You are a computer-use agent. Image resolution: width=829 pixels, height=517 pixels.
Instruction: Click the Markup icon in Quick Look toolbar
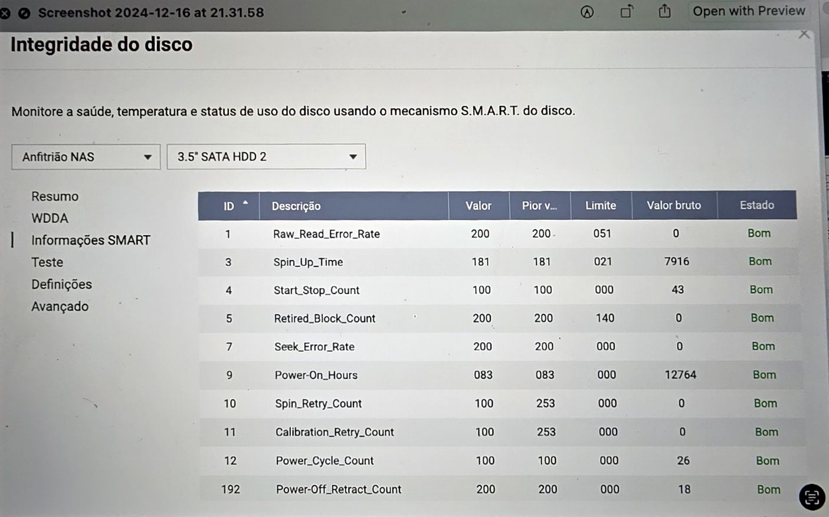[586, 12]
